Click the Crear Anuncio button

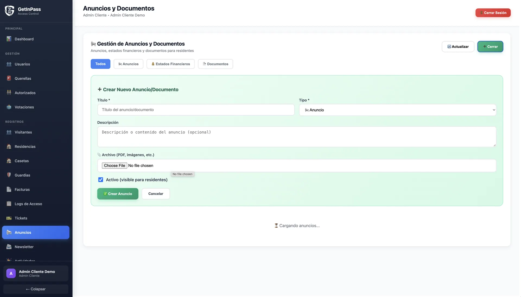click(118, 194)
